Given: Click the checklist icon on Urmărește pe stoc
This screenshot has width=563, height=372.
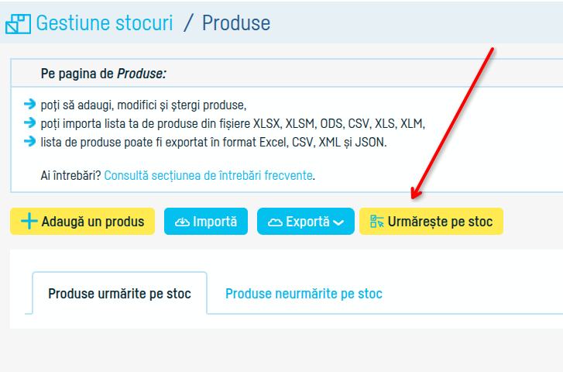Looking at the screenshot, I should (x=377, y=222).
